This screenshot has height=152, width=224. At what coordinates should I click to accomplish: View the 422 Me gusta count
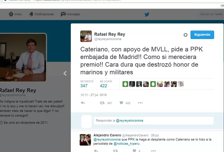[x=103, y=86]
